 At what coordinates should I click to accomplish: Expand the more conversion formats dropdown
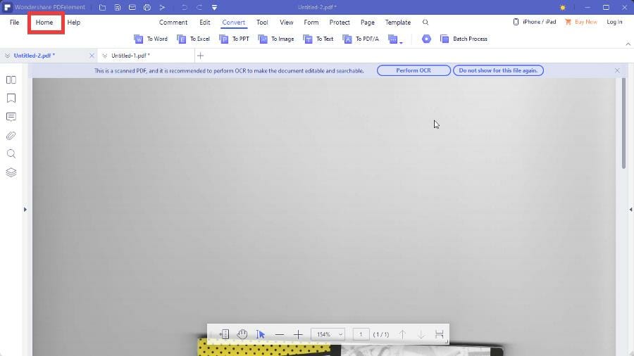click(x=395, y=39)
